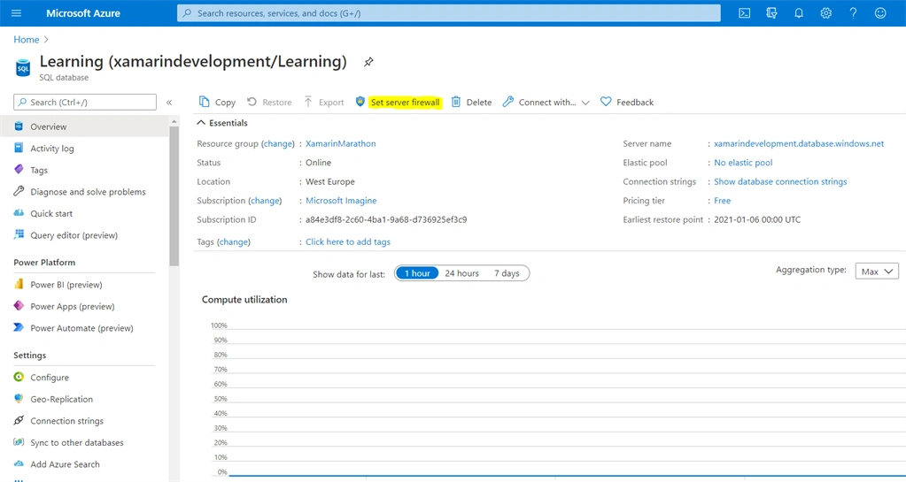Click Set server firewall
The height and width of the screenshot is (482, 906).
tap(405, 103)
